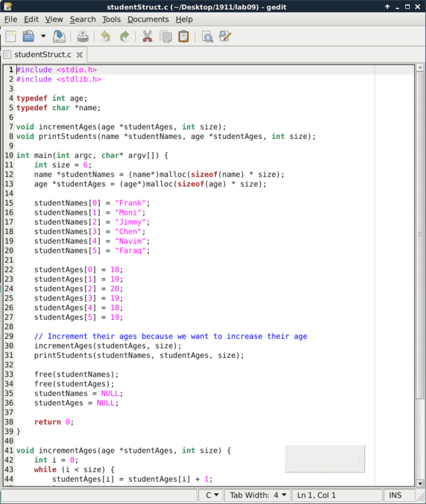Open the Tools menu
The height and width of the screenshot is (504, 426).
click(x=111, y=19)
